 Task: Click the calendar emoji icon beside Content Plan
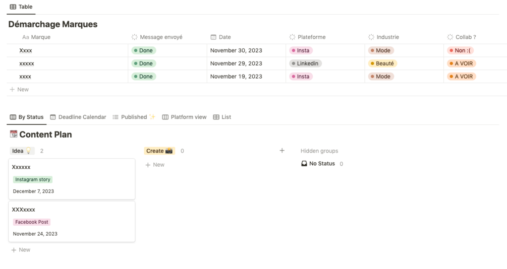pyautogui.click(x=14, y=134)
